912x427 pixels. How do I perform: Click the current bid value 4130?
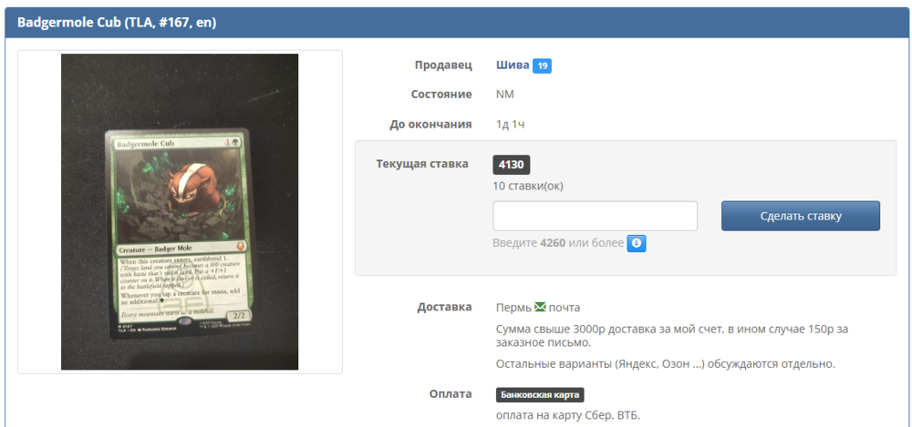click(512, 165)
